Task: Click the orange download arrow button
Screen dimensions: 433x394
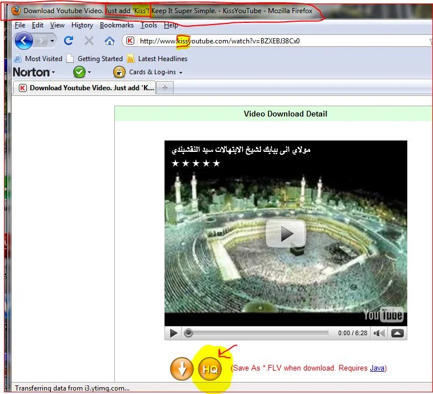Action: tap(182, 369)
